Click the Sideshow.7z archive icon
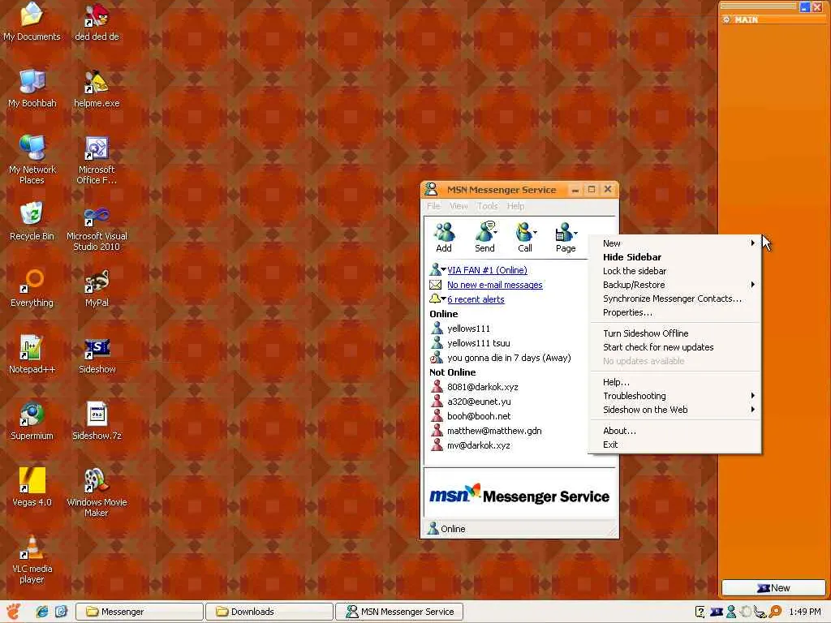This screenshot has height=623, width=831. click(x=97, y=421)
